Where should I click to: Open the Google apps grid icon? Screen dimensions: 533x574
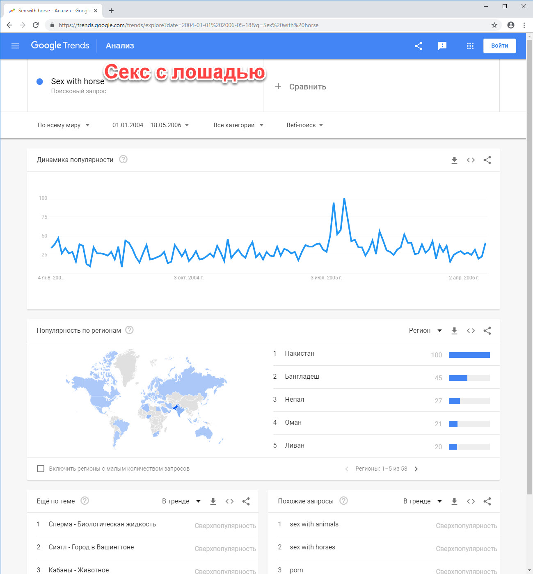click(470, 46)
